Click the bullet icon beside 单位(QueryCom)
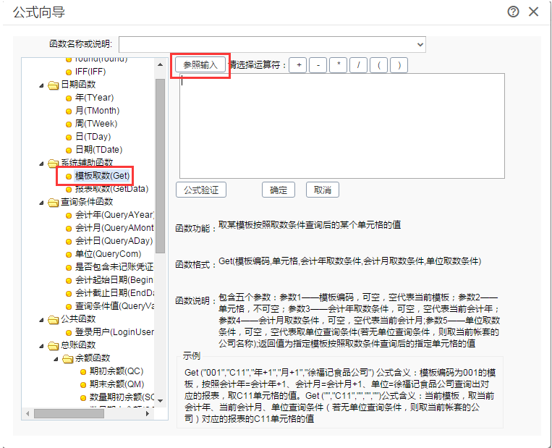This screenshot has height=448, width=552. click(69, 255)
